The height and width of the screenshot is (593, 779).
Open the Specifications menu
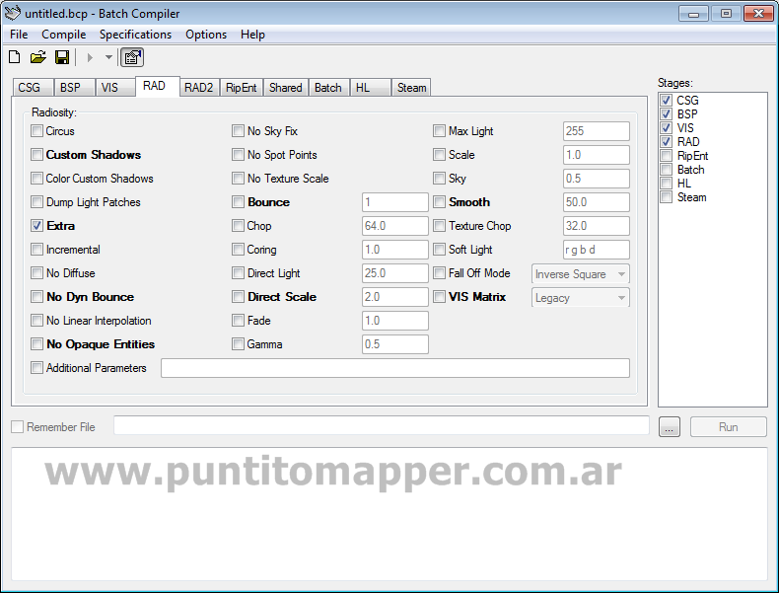coord(135,35)
